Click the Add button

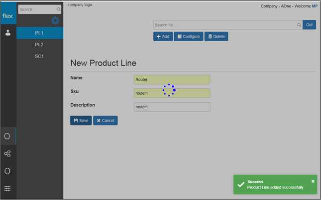click(x=163, y=36)
